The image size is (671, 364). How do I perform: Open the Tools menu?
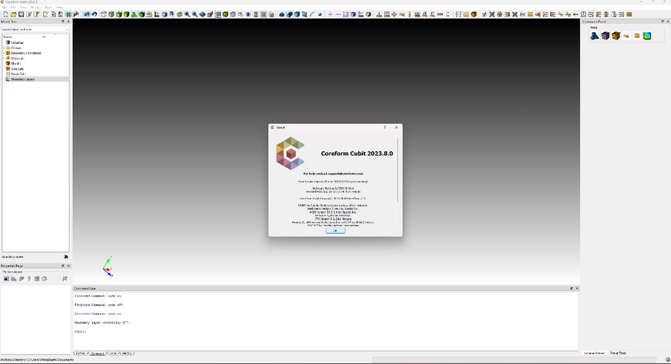[48, 7]
